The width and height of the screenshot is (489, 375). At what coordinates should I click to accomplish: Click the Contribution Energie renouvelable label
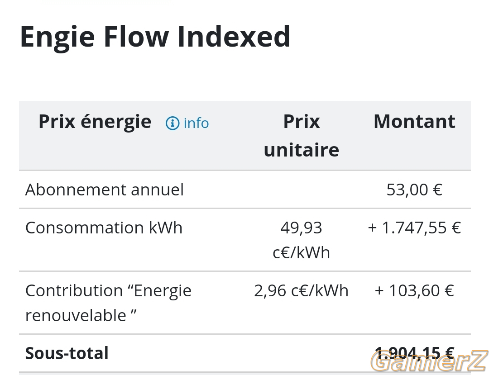(108, 303)
